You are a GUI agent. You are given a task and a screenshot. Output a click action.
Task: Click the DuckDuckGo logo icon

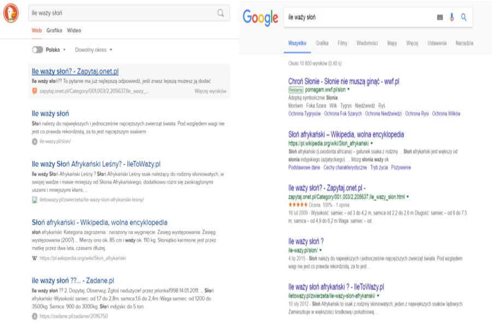coord(11,12)
